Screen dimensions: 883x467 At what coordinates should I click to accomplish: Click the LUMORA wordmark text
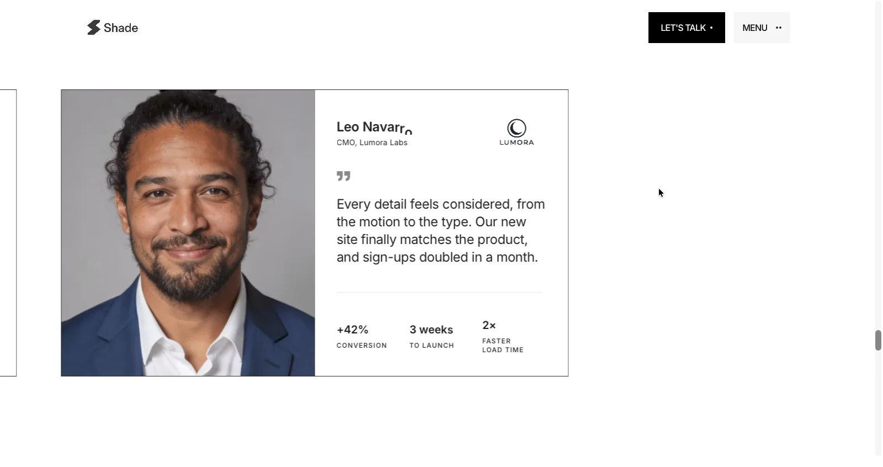point(517,142)
